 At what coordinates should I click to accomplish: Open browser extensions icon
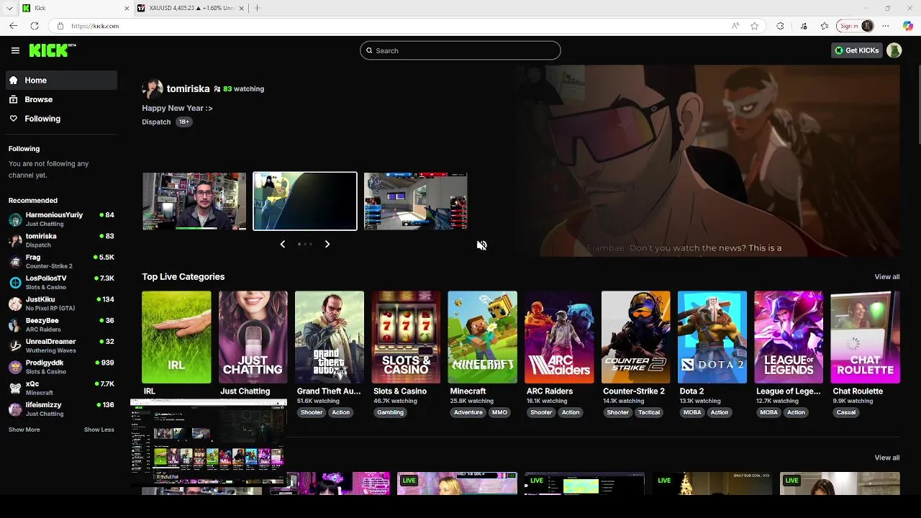(x=780, y=26)
